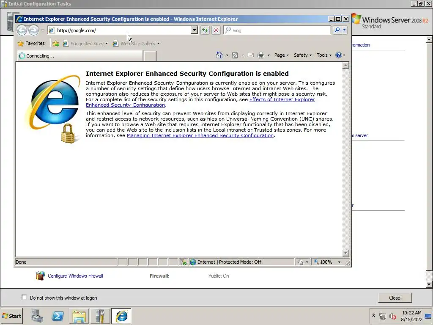Click the pop-up blocker status bar icon
Screen dimensions: 433x325
coord(183,262)
